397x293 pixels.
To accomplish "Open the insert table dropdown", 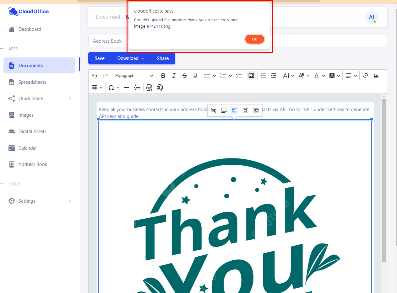I will pos(97,88).
